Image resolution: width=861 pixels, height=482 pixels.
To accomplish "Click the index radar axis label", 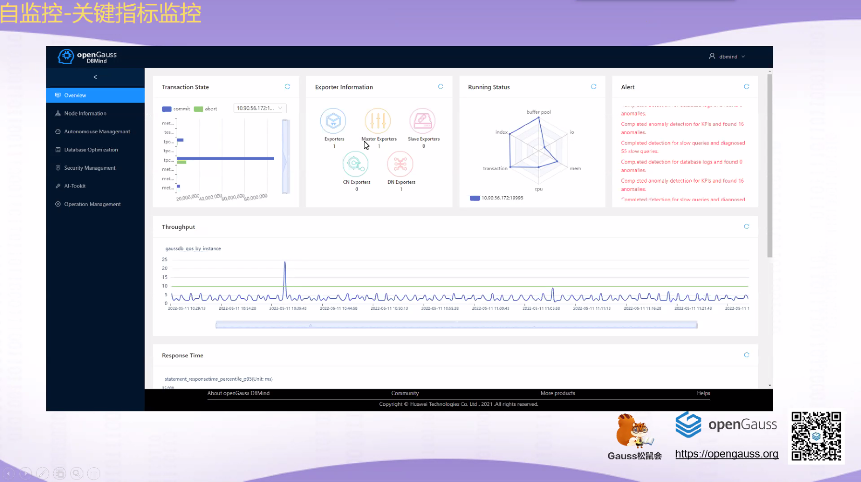I will [501, 132].
